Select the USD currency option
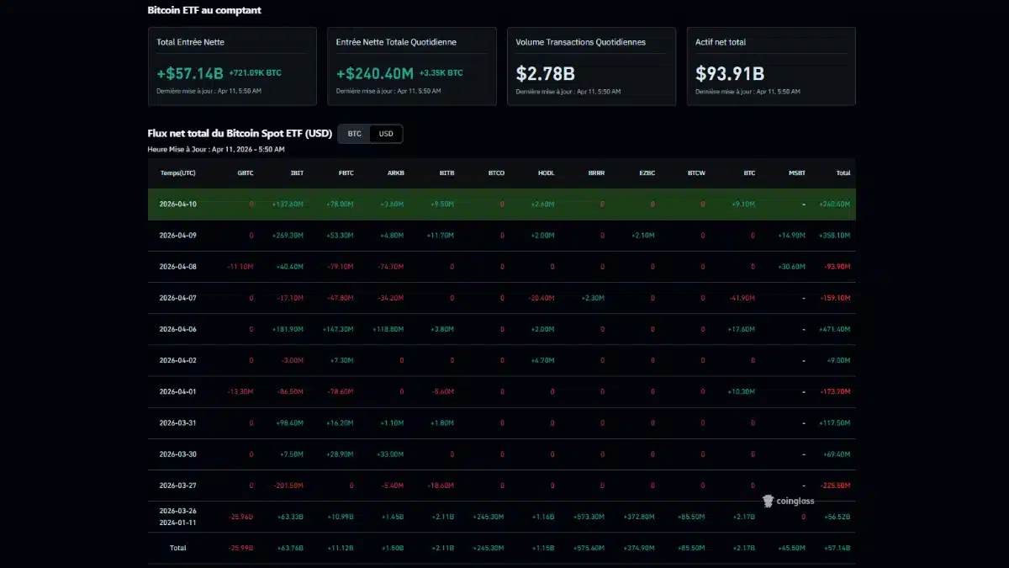Viewport: 1009px width, 568px height. 386,133
